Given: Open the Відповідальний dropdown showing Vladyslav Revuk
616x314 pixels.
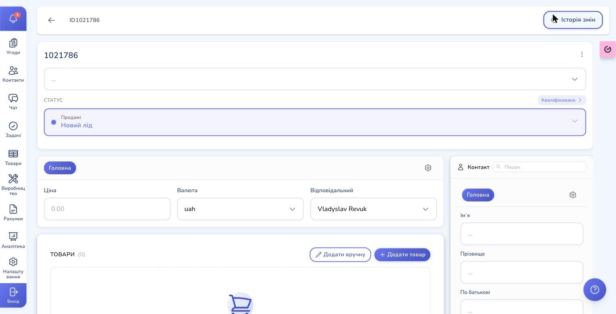Looking at the screenshot, I should (x=373, y=209).
